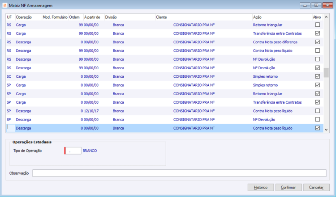This screenshot has width=336, height=197.
Task: Click the Operação column header
Action: [x=28, y=17]
